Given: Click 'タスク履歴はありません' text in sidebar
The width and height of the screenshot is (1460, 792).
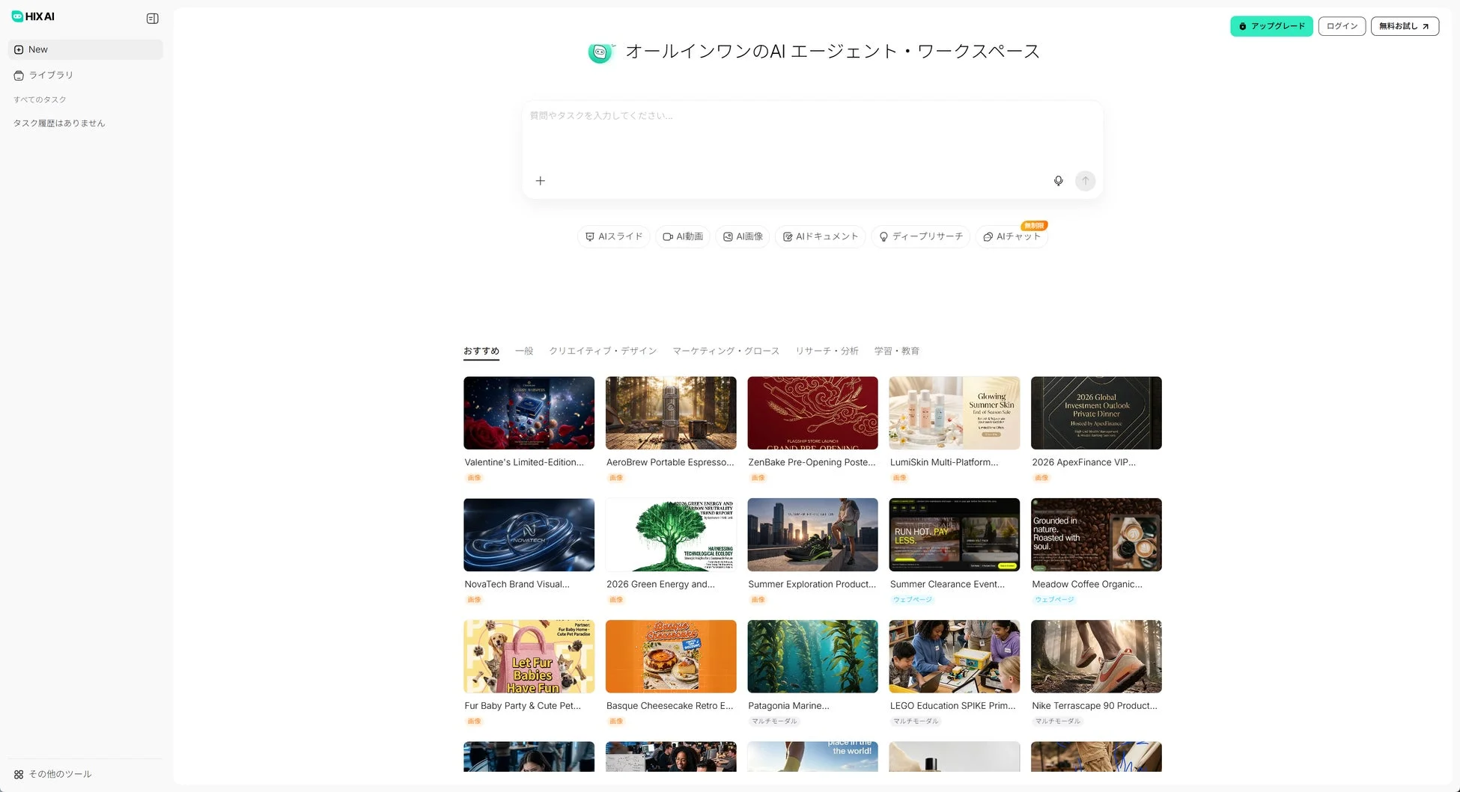Looking at the screenshot, I should 59,123.
